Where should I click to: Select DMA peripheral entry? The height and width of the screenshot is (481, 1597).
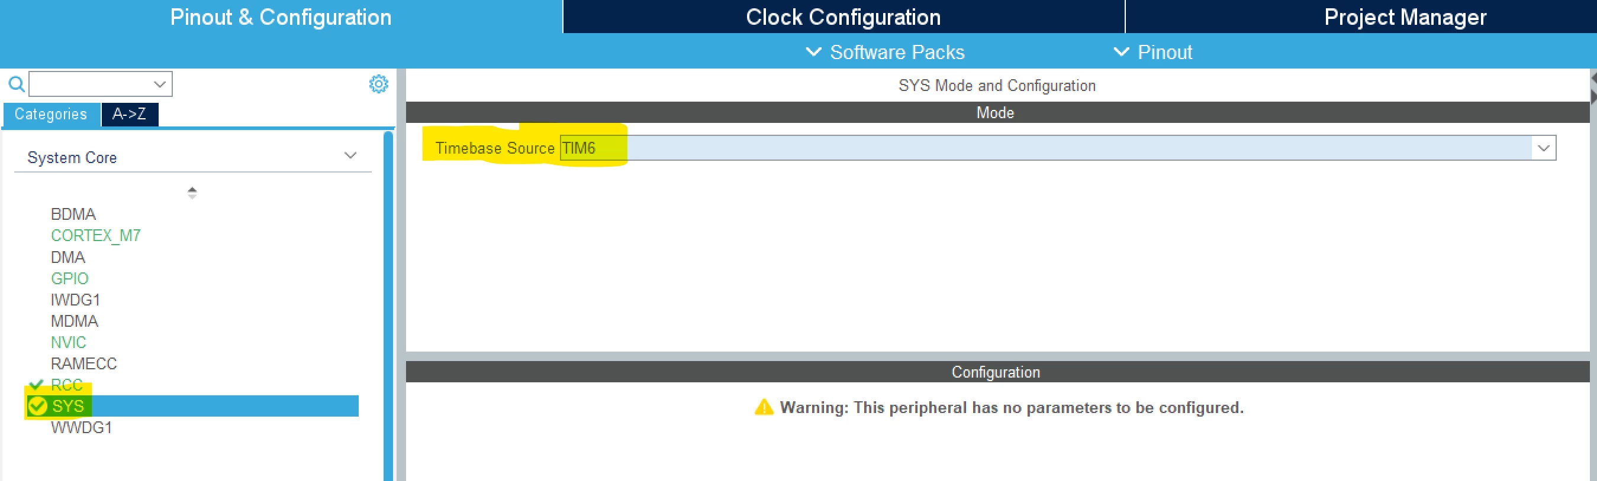pos(67,257)
